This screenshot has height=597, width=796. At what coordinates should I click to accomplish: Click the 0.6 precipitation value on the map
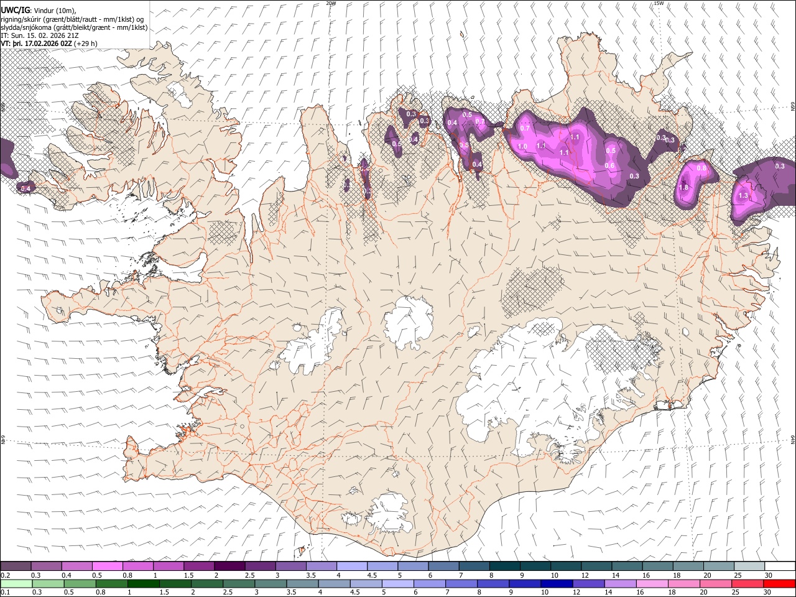[x=609, y=165]
